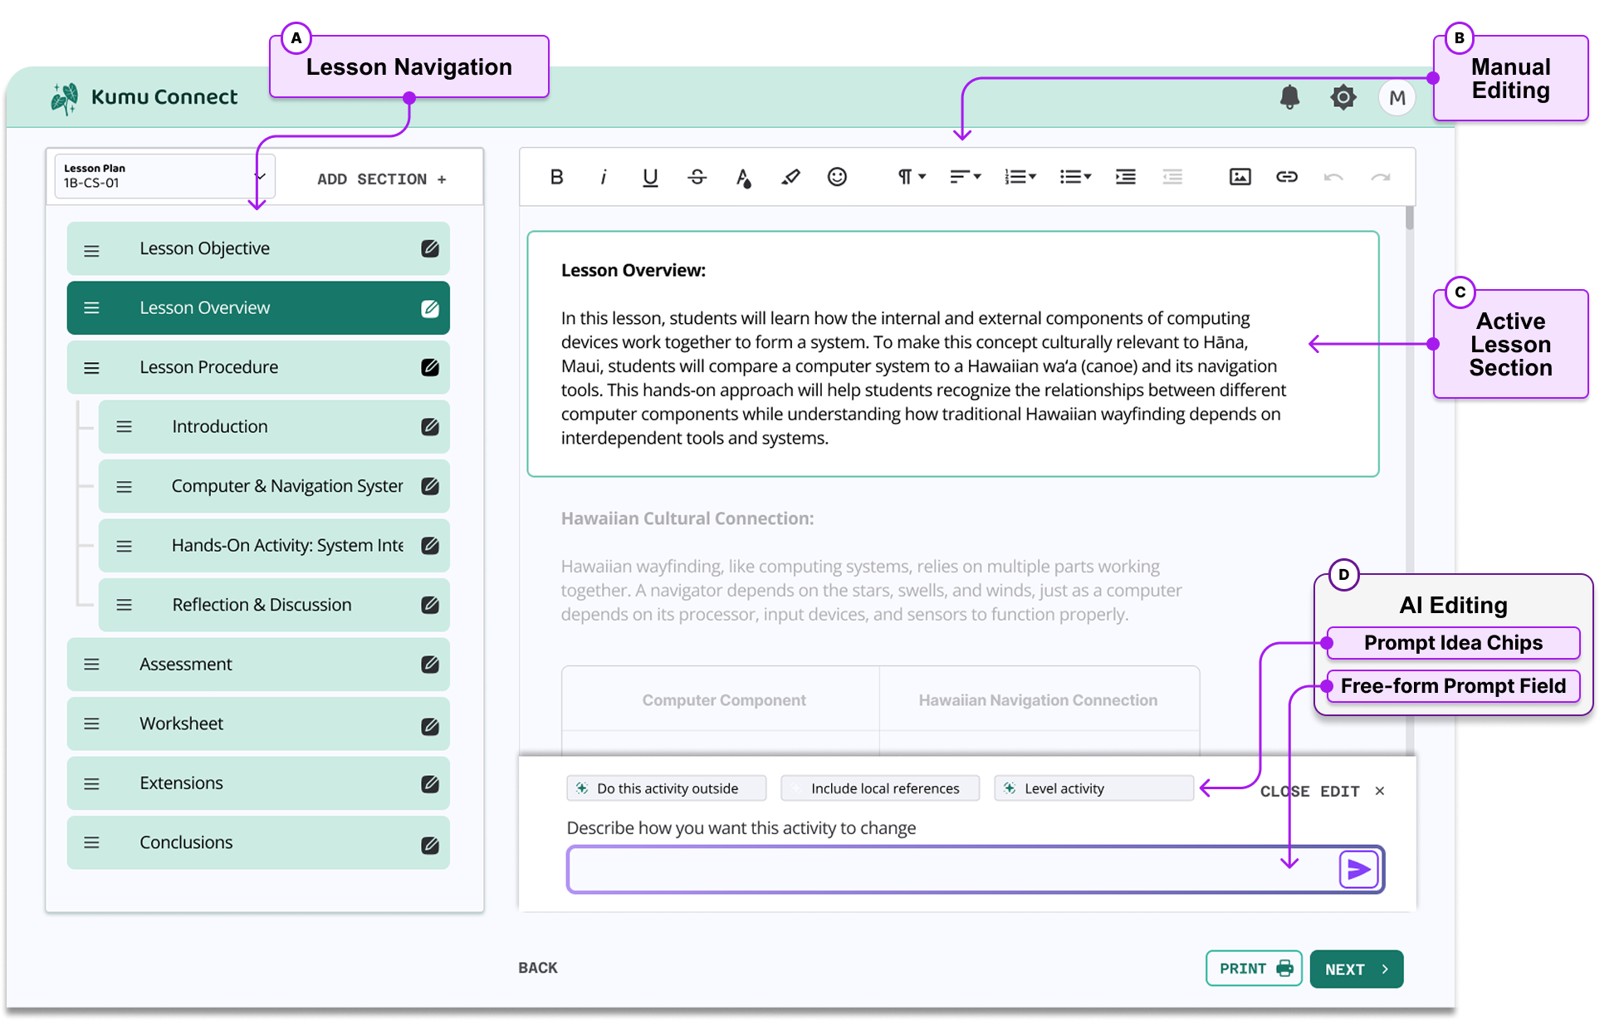Select Worksheet section

point(258,724)
